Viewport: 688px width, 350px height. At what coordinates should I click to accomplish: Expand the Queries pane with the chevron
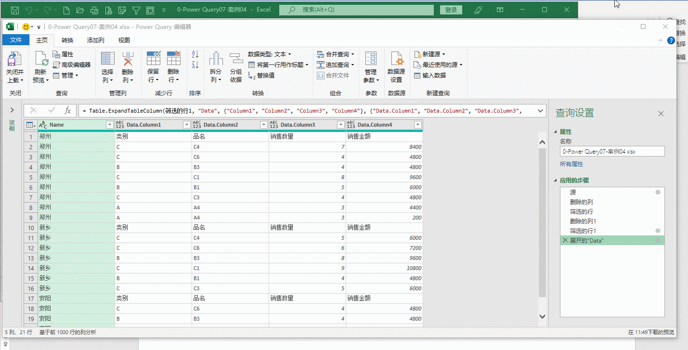pos(12,111)
